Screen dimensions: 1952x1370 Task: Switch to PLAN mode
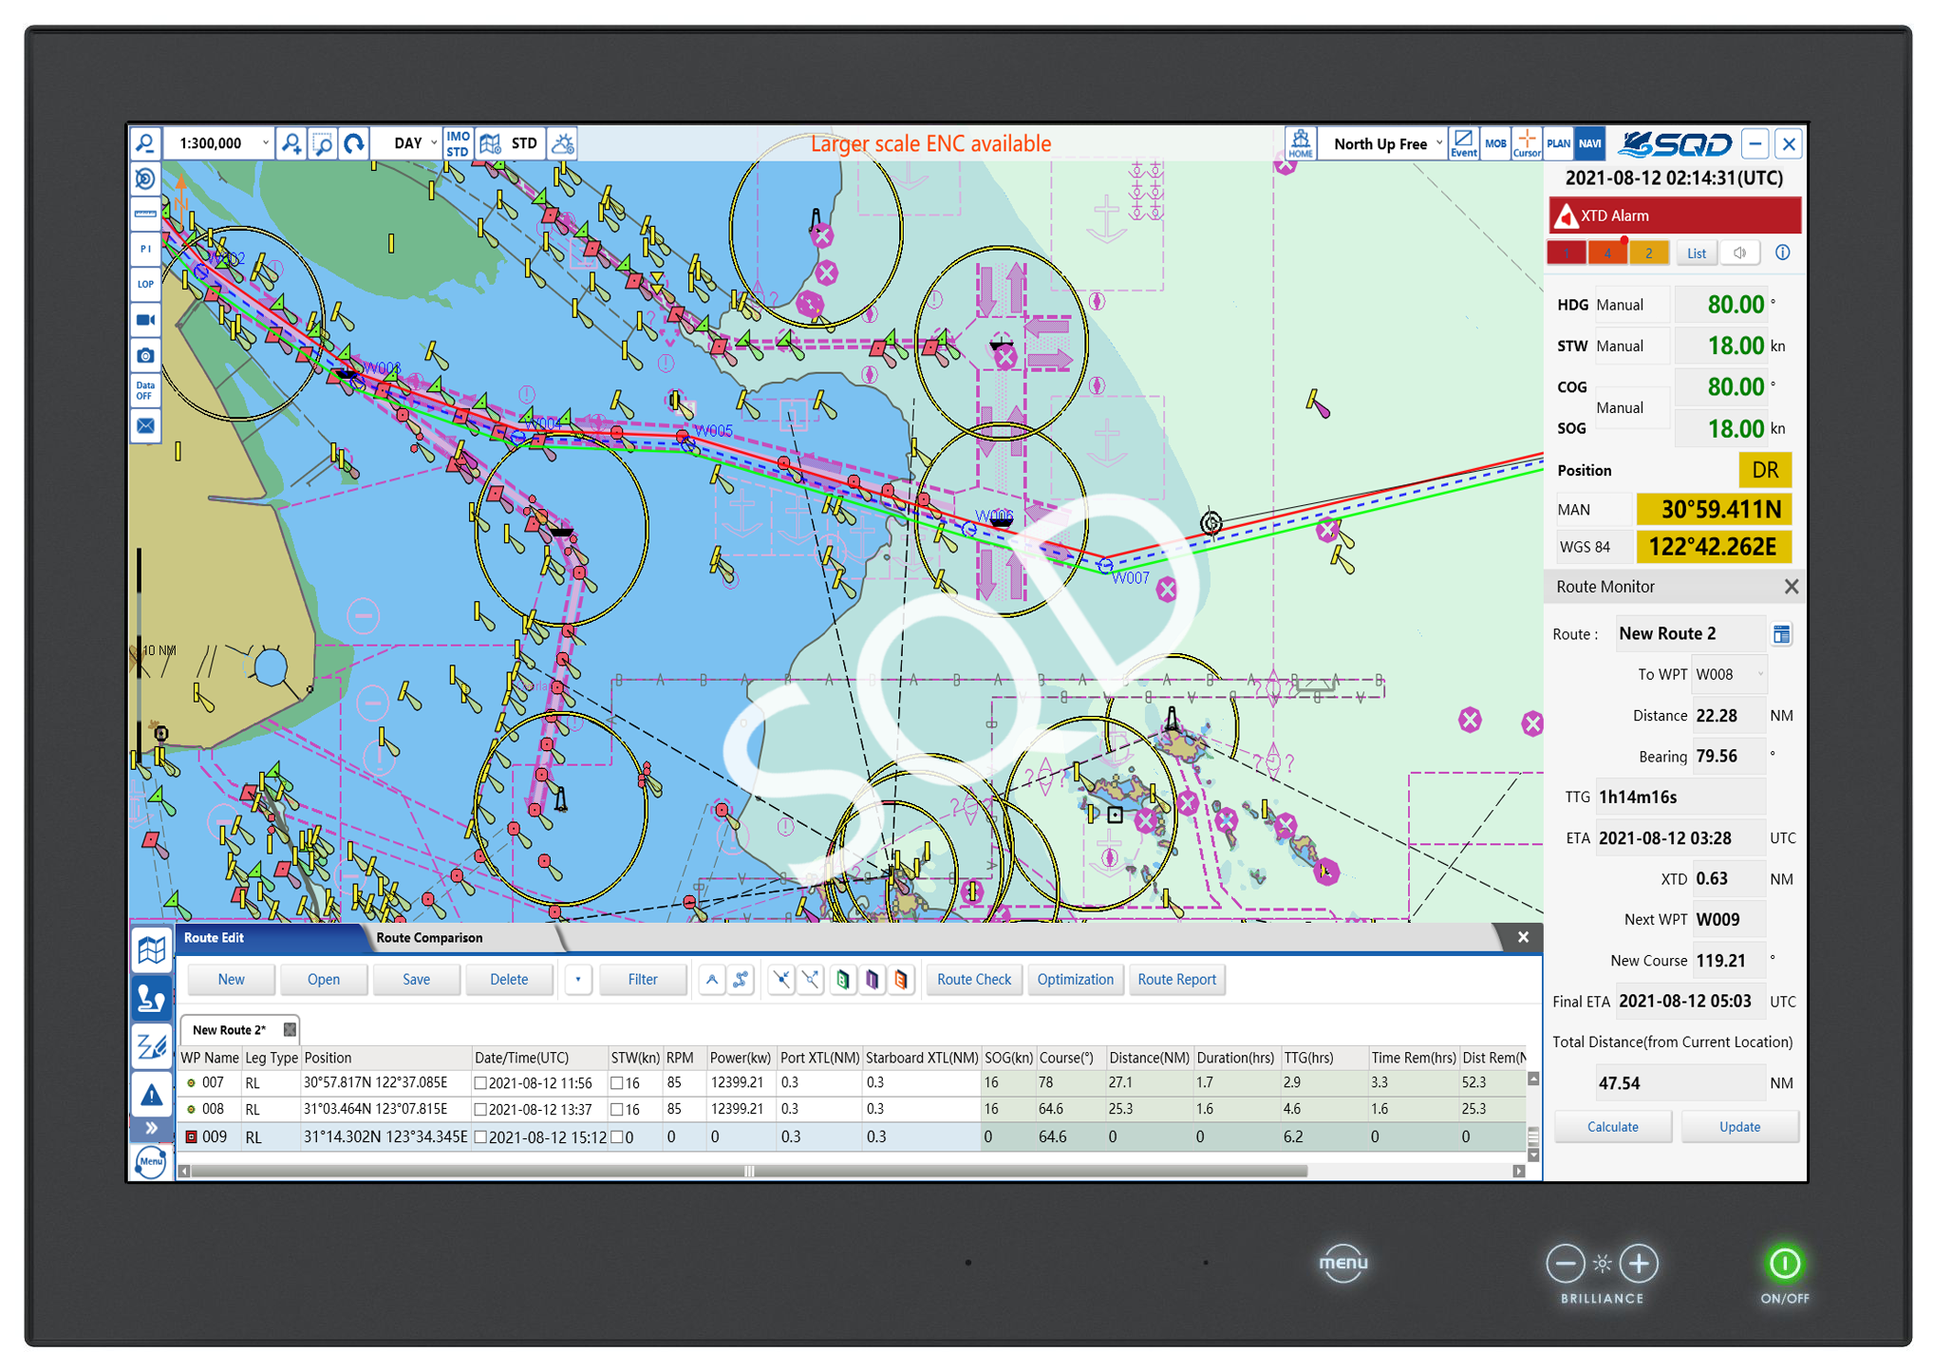click(x=1558, y=143)
